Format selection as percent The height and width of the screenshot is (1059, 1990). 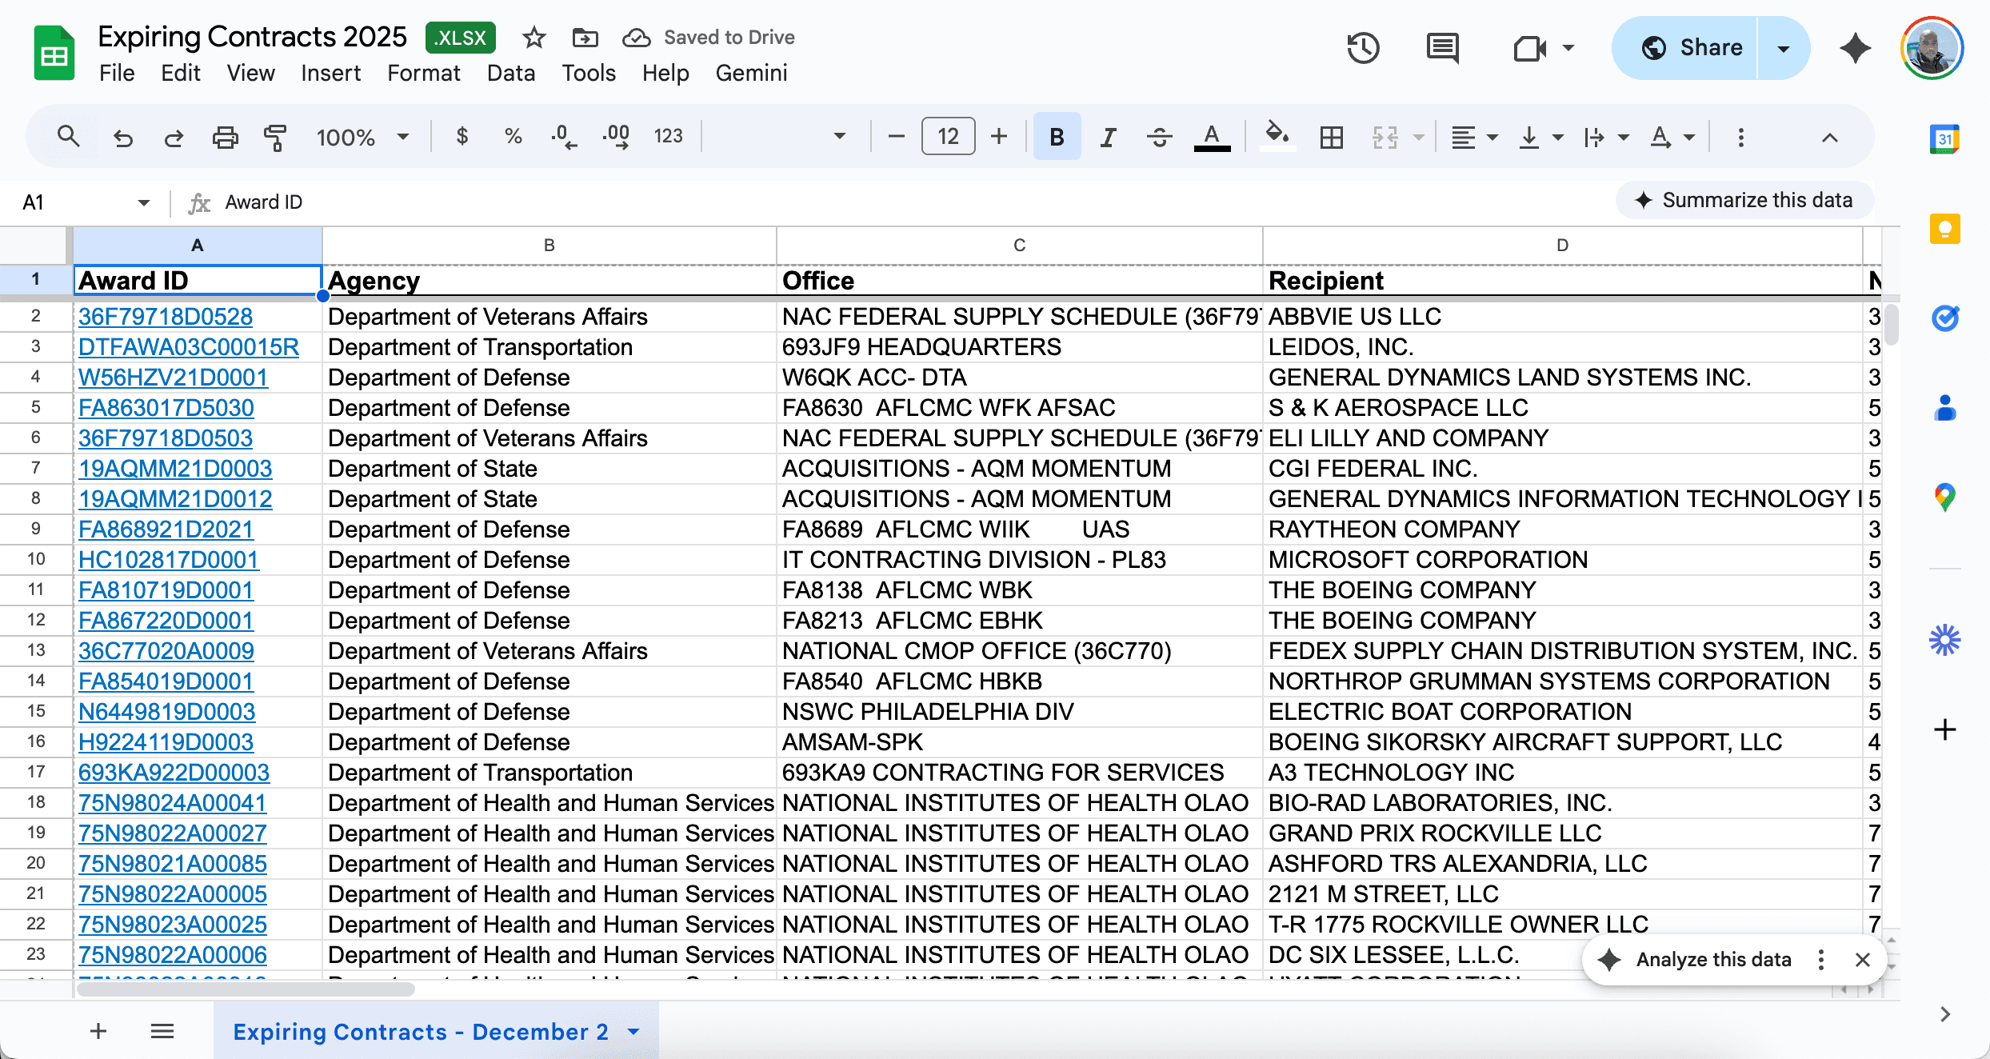(x=513, y=136)
